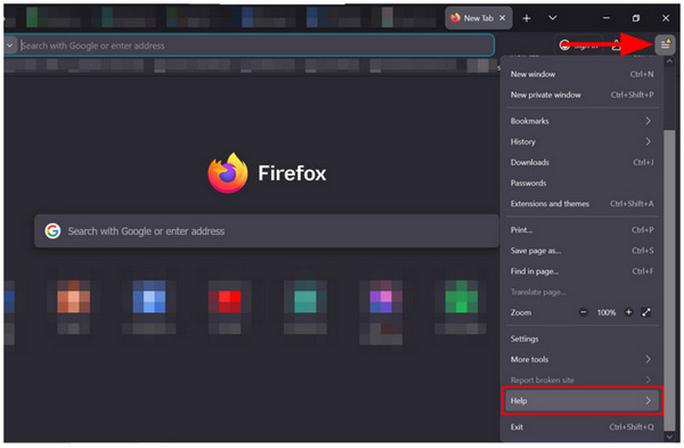Click the Google search box on page
Viewport: 684px width, 448px height.
tap(267, 231)
